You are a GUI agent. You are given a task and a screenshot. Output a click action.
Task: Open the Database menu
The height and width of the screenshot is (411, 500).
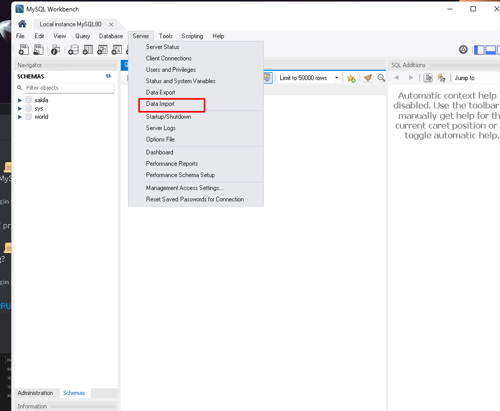tap(111, 36)
